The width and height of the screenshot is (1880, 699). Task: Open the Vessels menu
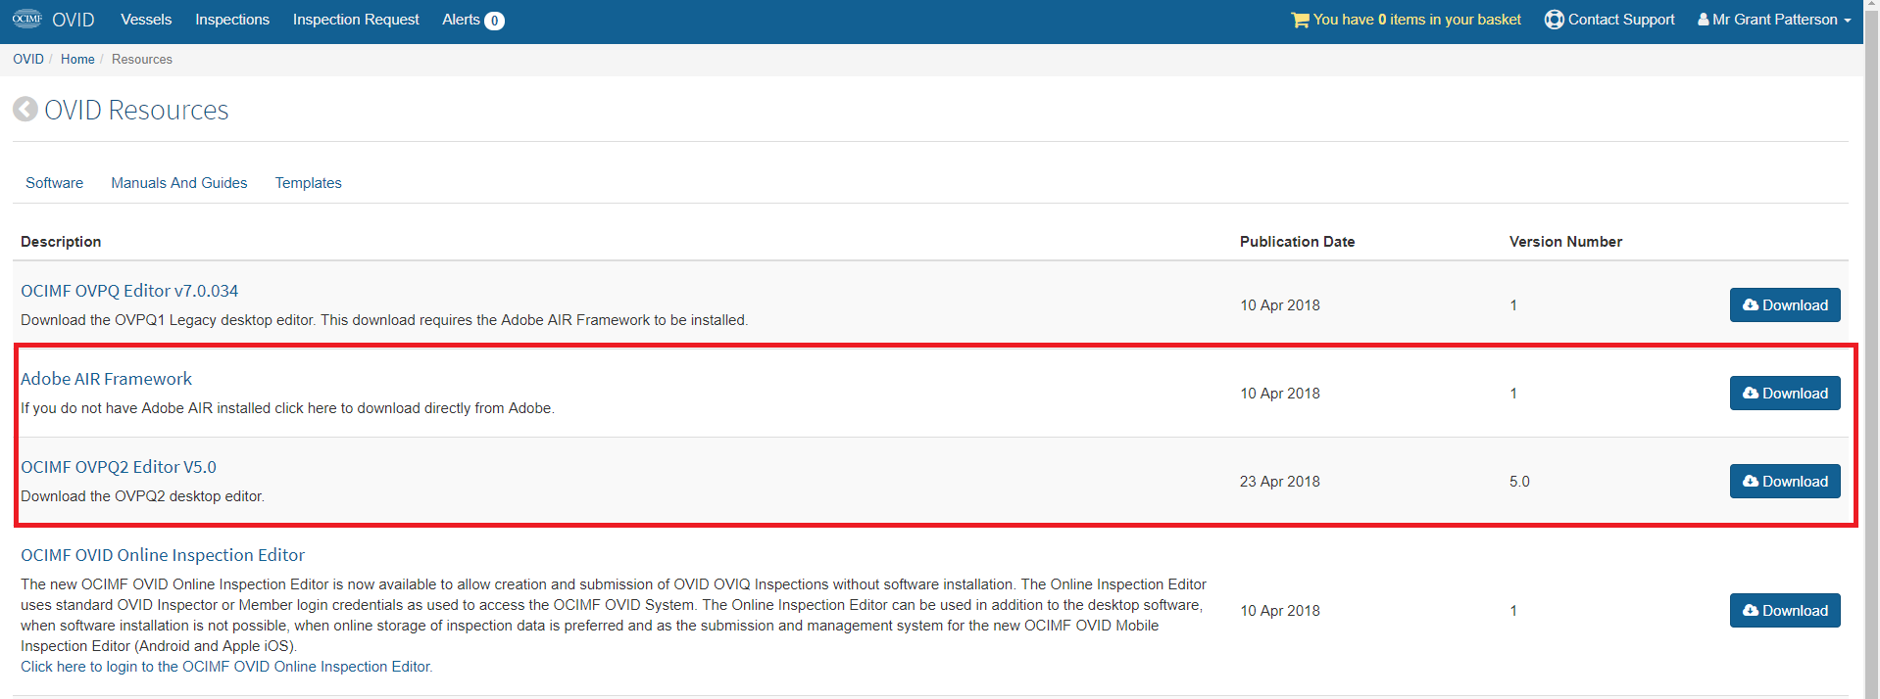(146, 20)
